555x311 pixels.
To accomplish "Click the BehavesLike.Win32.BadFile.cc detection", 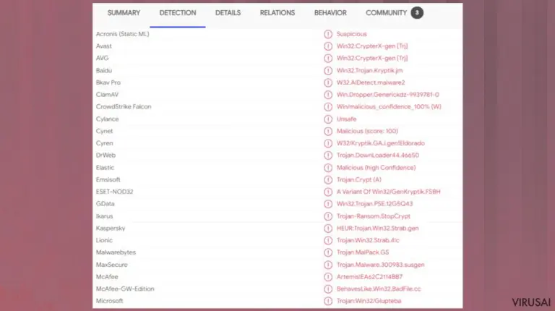I will click(x=379, y=289).
